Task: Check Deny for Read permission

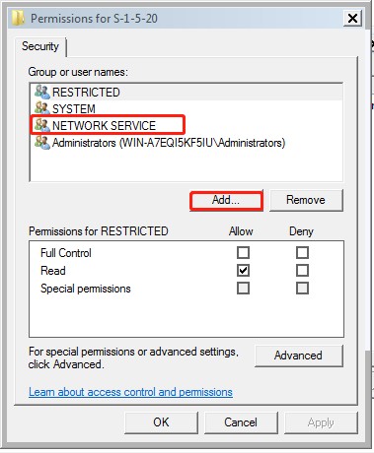Action: pos(302,271)
